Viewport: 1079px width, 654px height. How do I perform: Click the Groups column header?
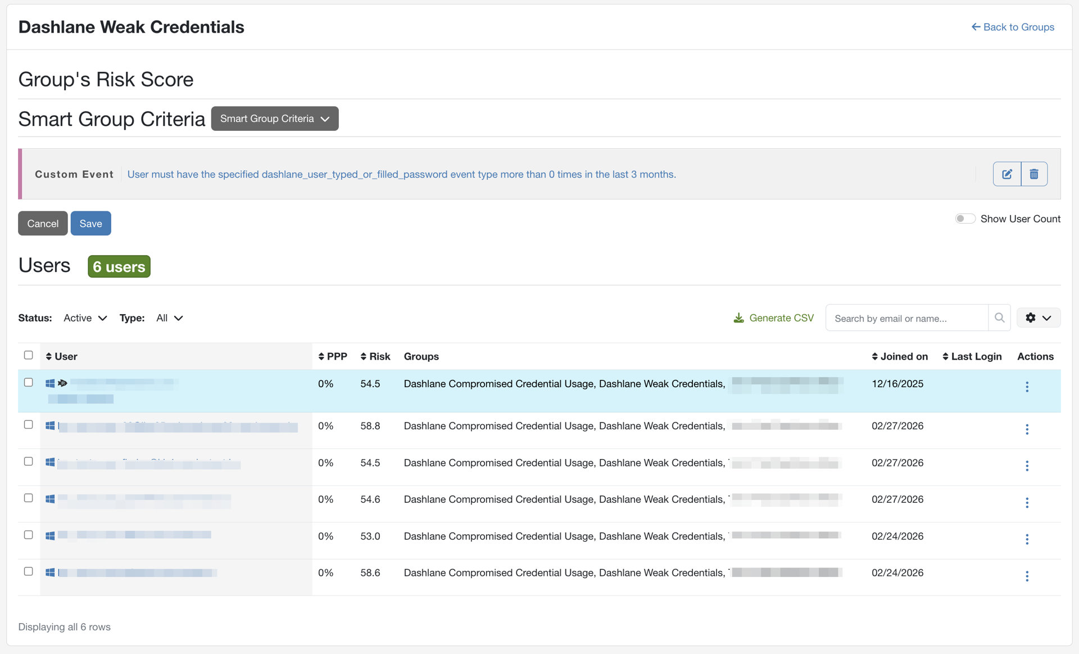pos(421,356)
